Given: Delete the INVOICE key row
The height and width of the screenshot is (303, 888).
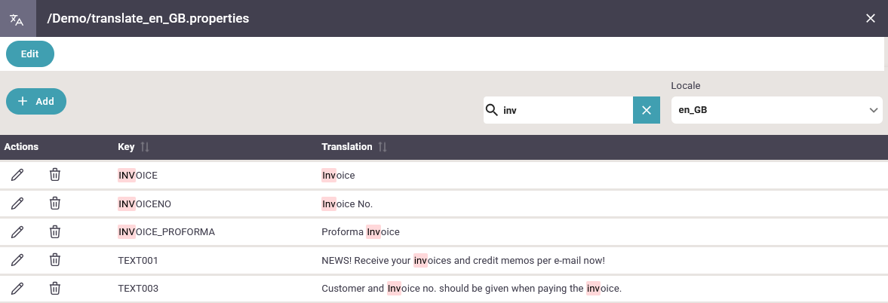Looking at the screenshot, I should [x=55, y=175].
